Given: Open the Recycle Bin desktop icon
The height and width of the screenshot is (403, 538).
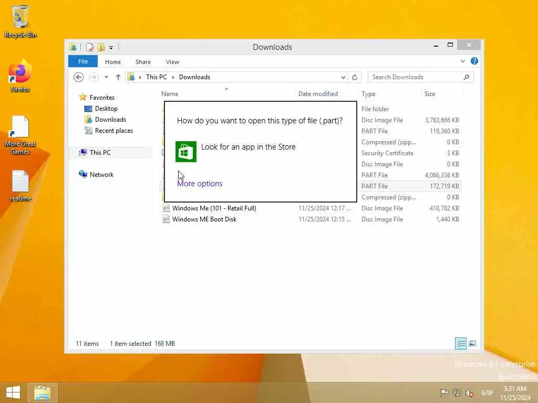Looking at the screenshot, I should (x=20, y=20).
